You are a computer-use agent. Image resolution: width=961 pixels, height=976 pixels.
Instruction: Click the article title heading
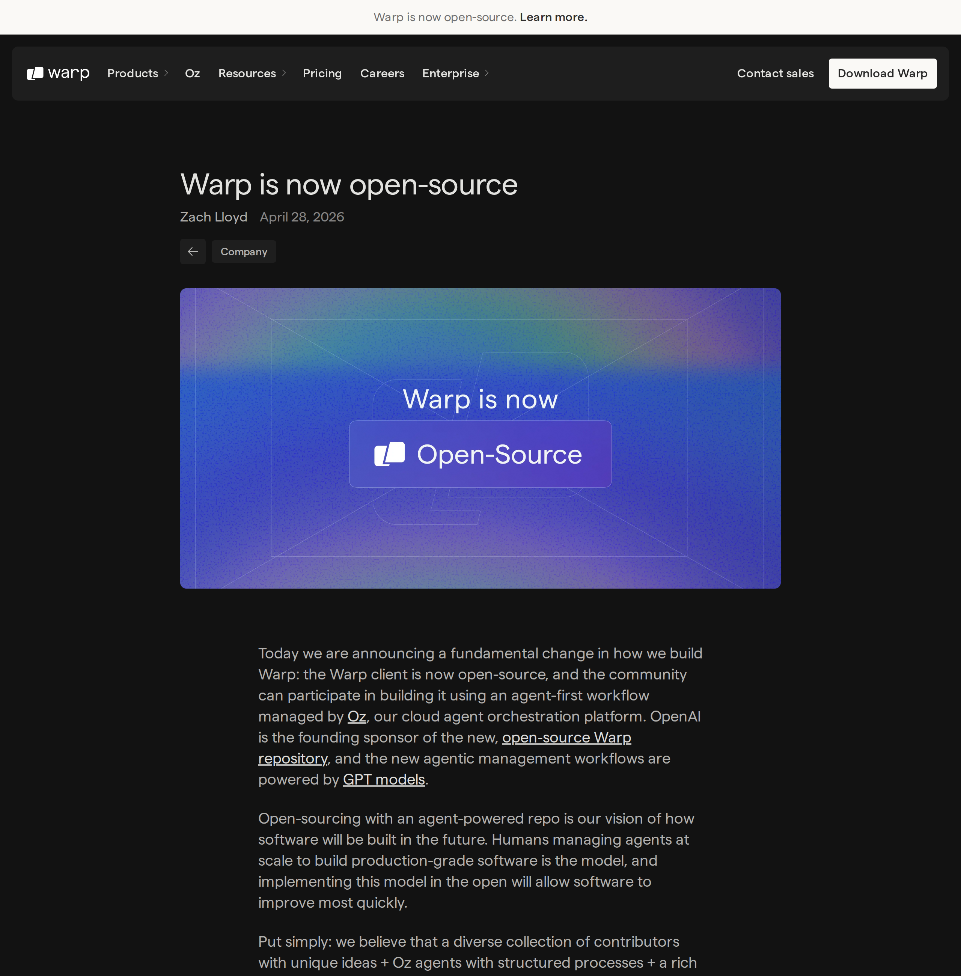[x=349, y=185]
